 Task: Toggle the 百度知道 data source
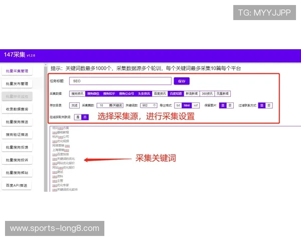[x=176, y=93]
